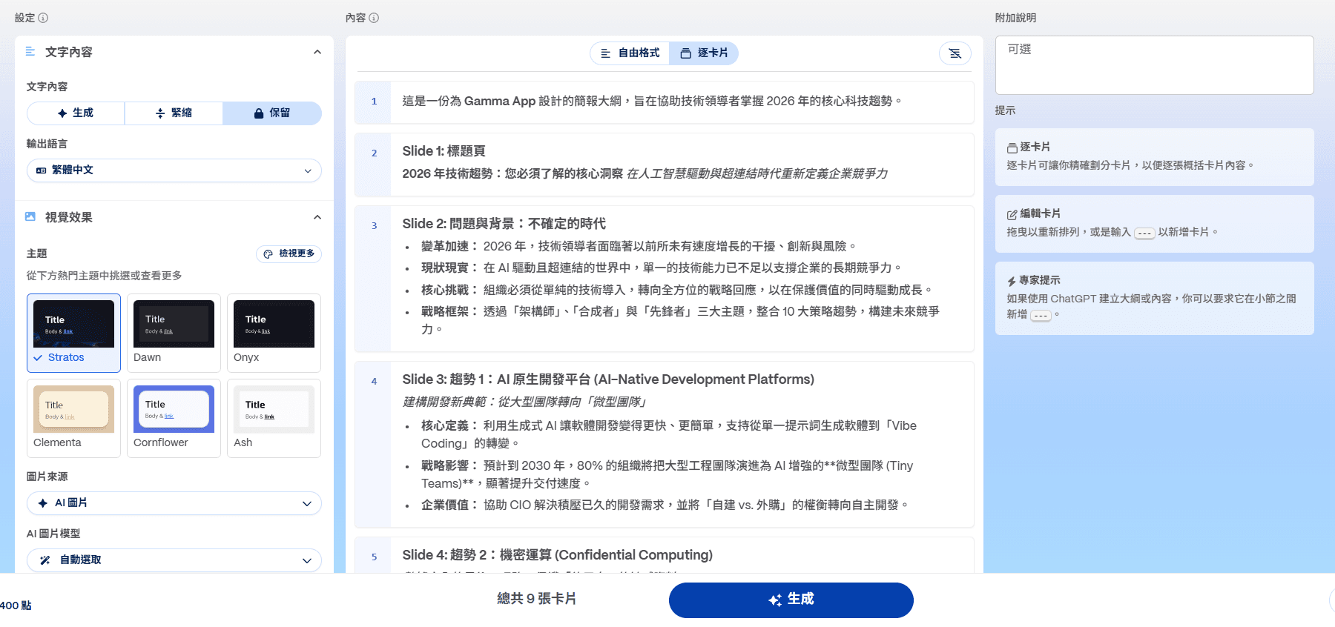
Task: Click the blue 生成 button at bottom
Action: tap(791, 600)
